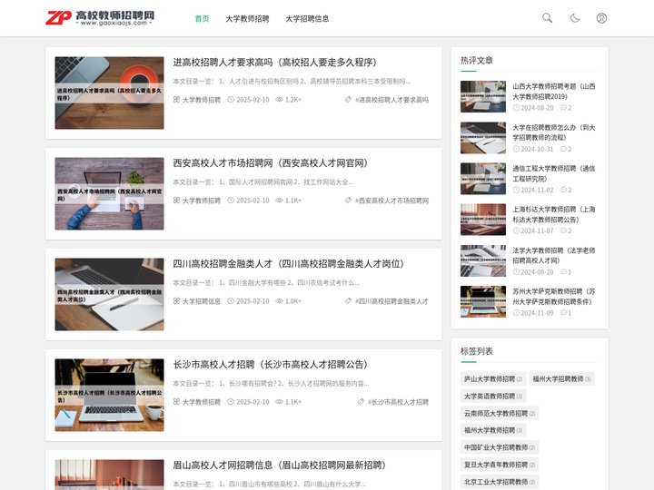
Task: Select tag 中国矿业大学招聘教师
Action: (x=500, y=447)
